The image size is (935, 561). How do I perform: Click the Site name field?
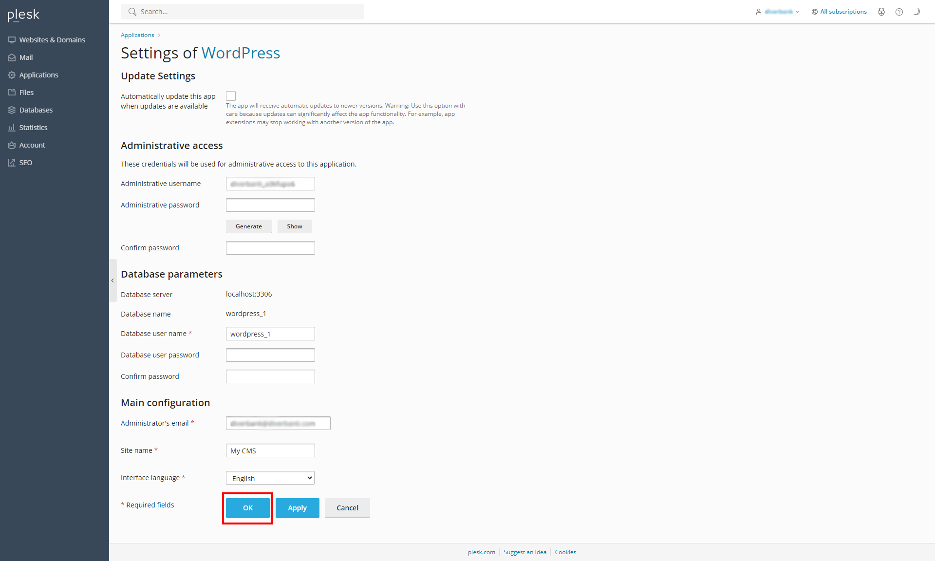(x=270, y=450)
